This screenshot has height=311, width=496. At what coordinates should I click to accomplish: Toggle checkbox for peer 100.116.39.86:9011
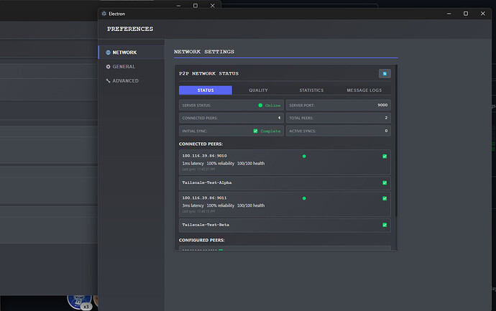tap(385, 198)
